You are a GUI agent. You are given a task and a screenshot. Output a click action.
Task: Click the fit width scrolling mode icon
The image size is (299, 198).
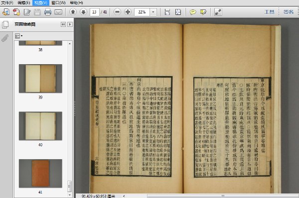[167, 12]
